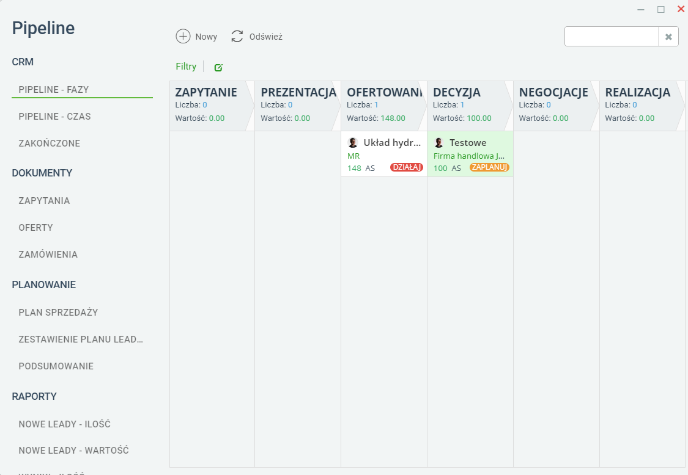Screen dimensions: 688x475
Task: Open ZAMÓWIENIA in sidebar
Action: 48,255
